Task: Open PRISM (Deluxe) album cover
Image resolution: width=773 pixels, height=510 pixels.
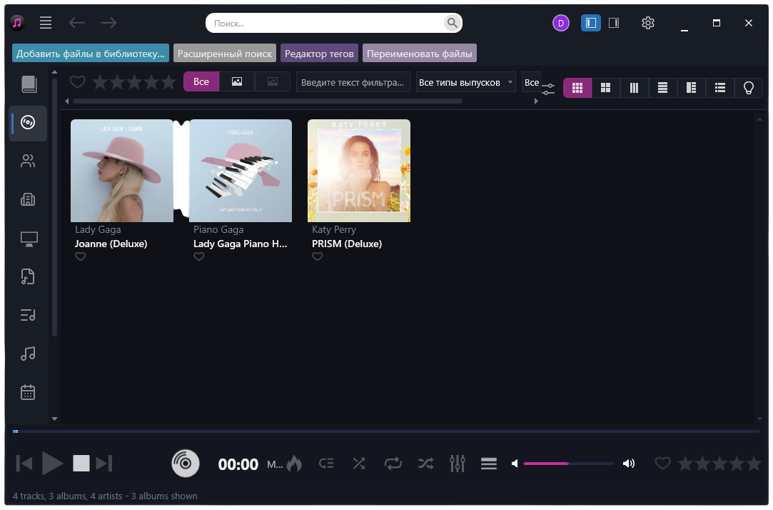Action: 359,171
